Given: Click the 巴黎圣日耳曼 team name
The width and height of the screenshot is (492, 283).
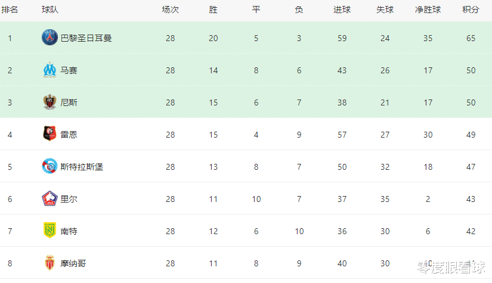Looking at the screenshot, I should tap(86, 38).
